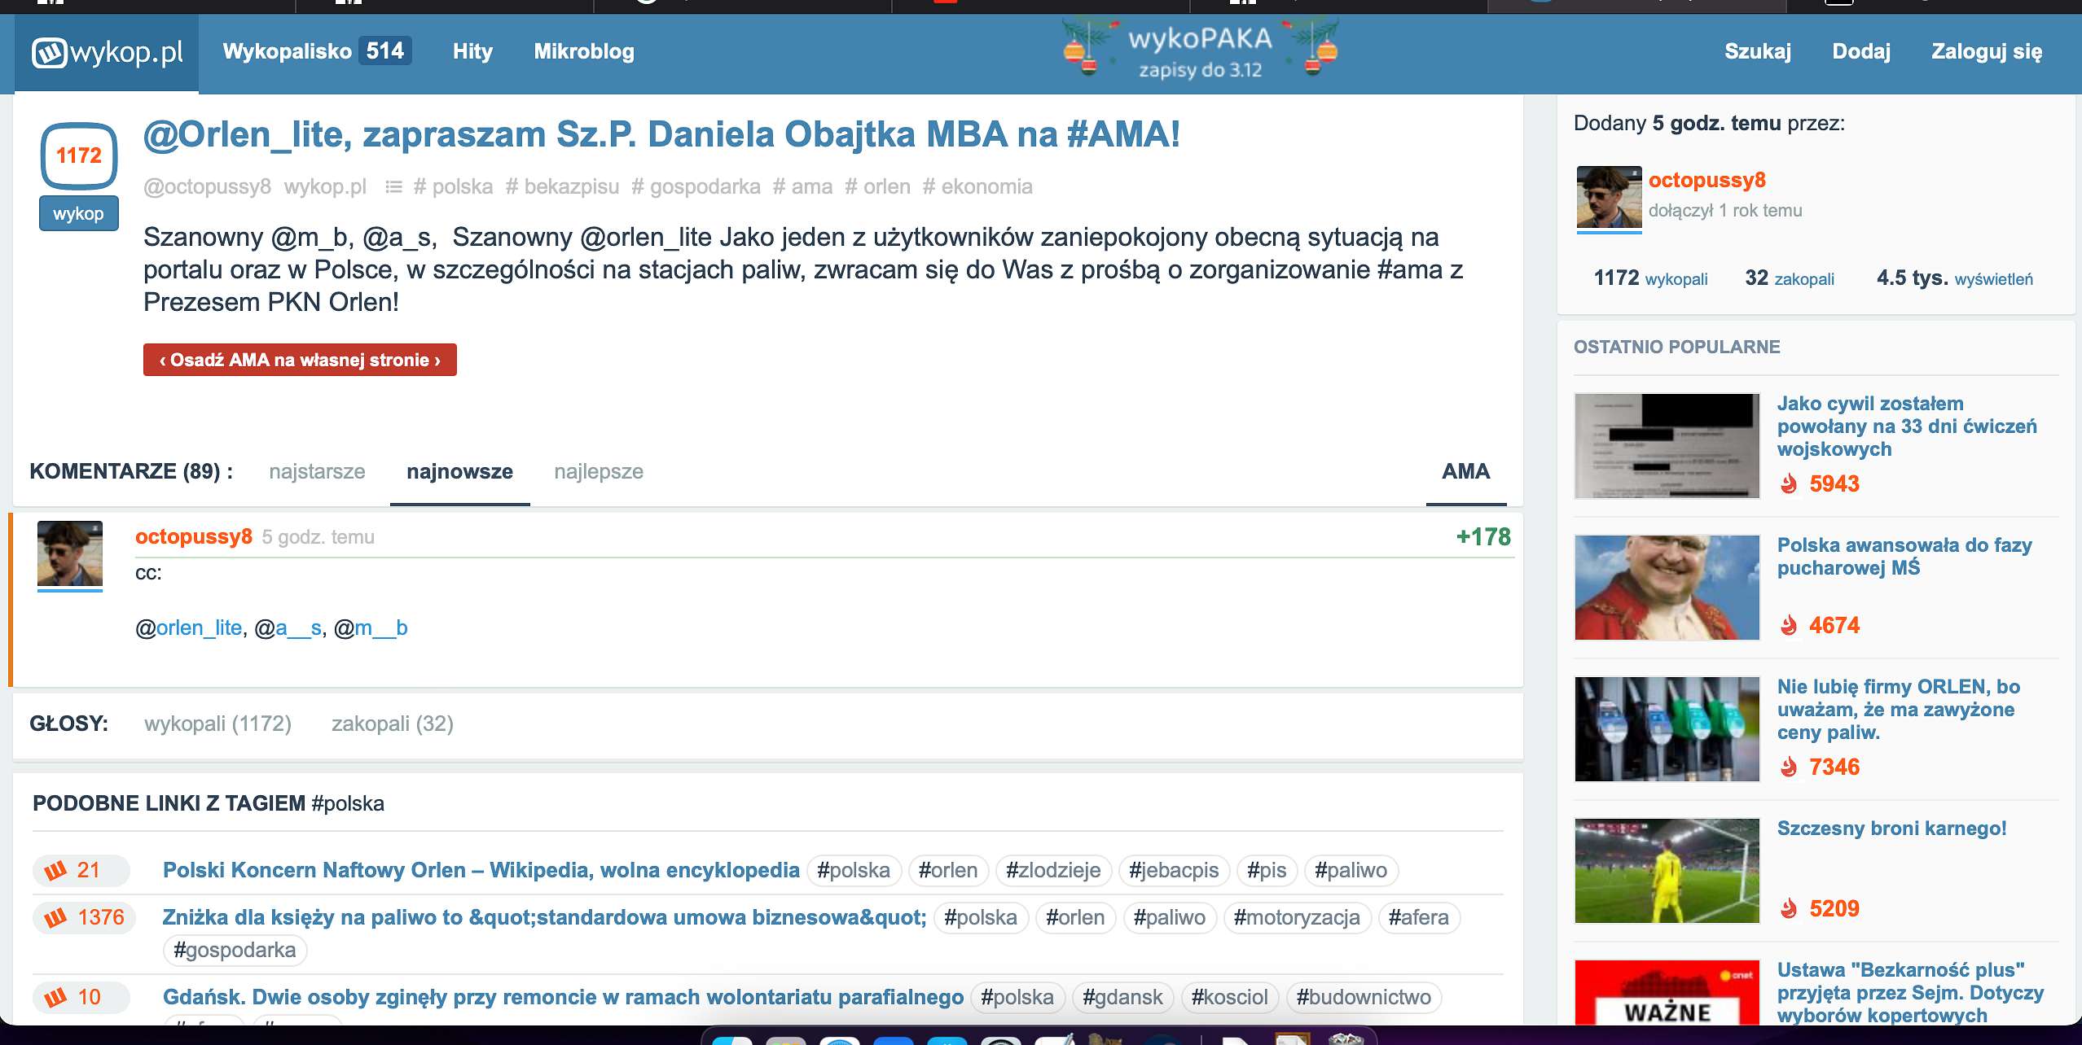Viewport: 2082px width, 1045px height.
Task: Click flame icon next to 4674
Action: [x=1789, y=625]
